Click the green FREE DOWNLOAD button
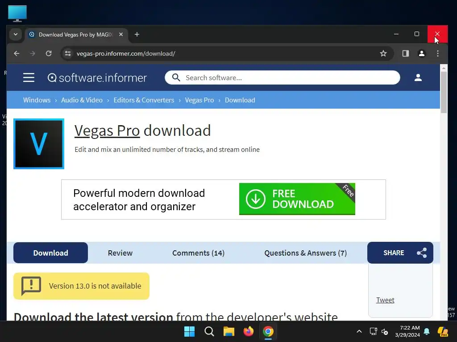Viewport: 457px width, 342px height. tap(297, 199)
